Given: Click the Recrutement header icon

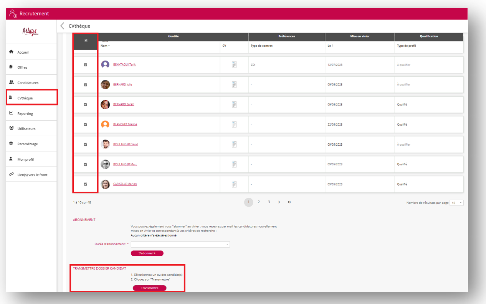Looking at the screenshot, I should [13, 14].
